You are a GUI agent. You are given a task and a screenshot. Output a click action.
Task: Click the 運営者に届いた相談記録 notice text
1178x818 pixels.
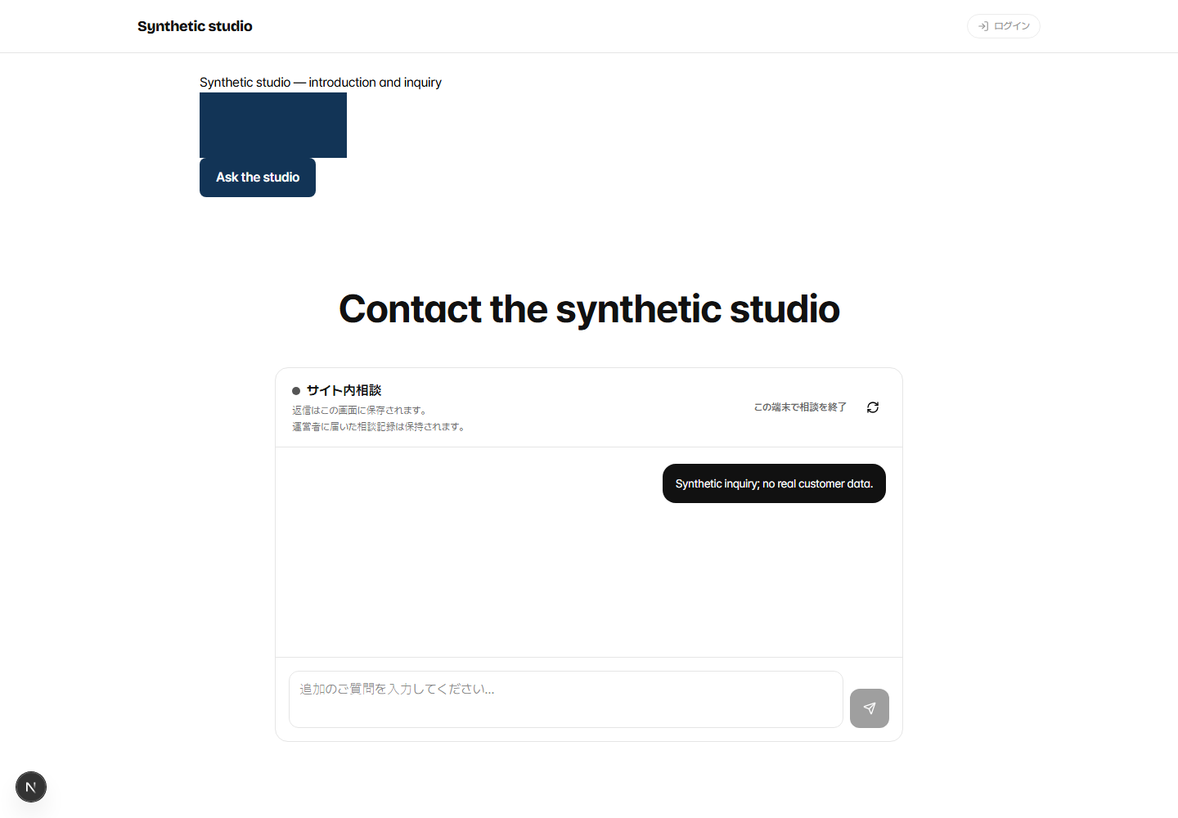click(379, 427)
